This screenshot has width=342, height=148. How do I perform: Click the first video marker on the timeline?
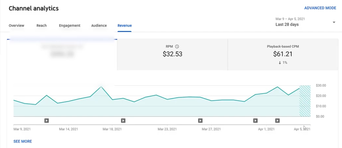[x=47, y=121]
